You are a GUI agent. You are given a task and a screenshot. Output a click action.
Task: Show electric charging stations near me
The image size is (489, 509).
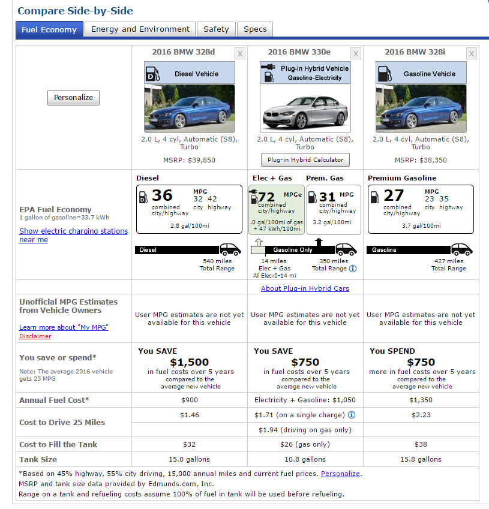click(73, 235)
